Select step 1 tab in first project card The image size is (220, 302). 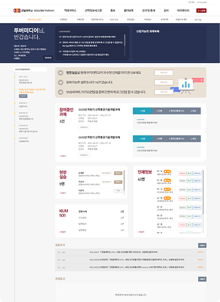142,111
